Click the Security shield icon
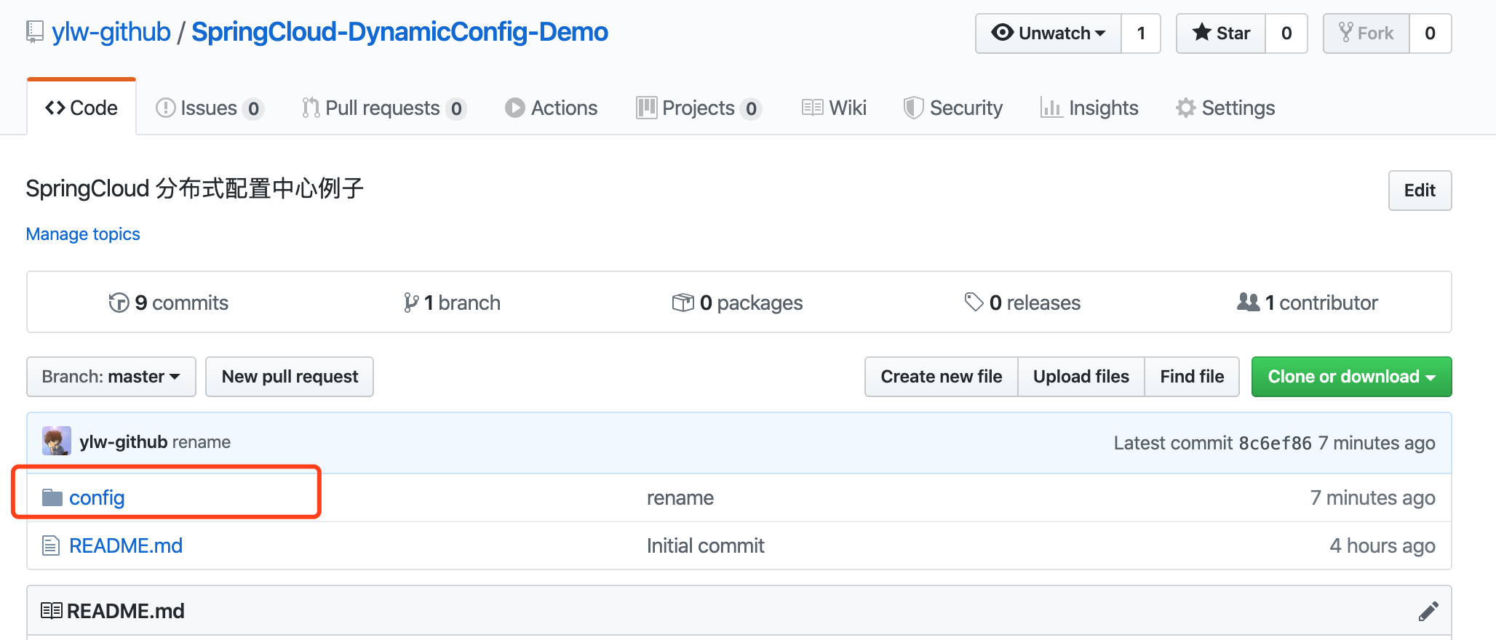Image resolution: width=1496 pixels, height=640 pixels. point(913,108)
